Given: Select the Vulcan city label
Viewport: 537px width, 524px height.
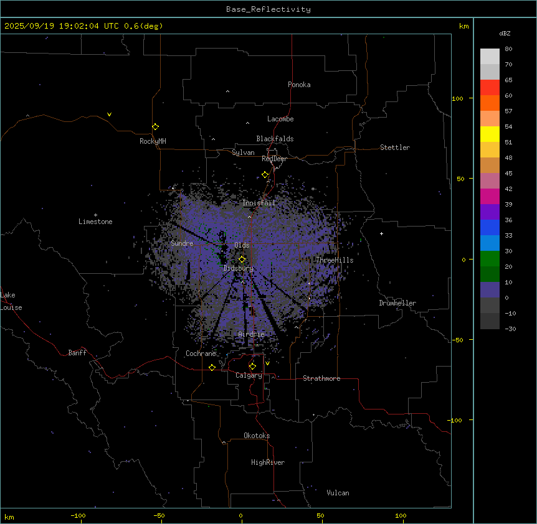Looking at the screenshot, I should pos(338,493).
